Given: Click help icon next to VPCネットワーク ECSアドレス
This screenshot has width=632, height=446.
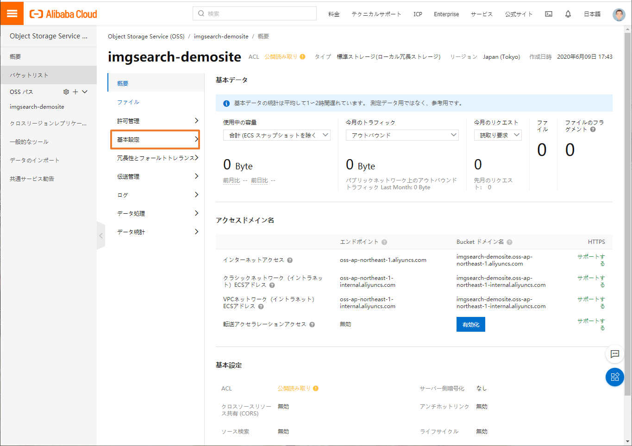Looking at the screenshot, I should 261,306.
